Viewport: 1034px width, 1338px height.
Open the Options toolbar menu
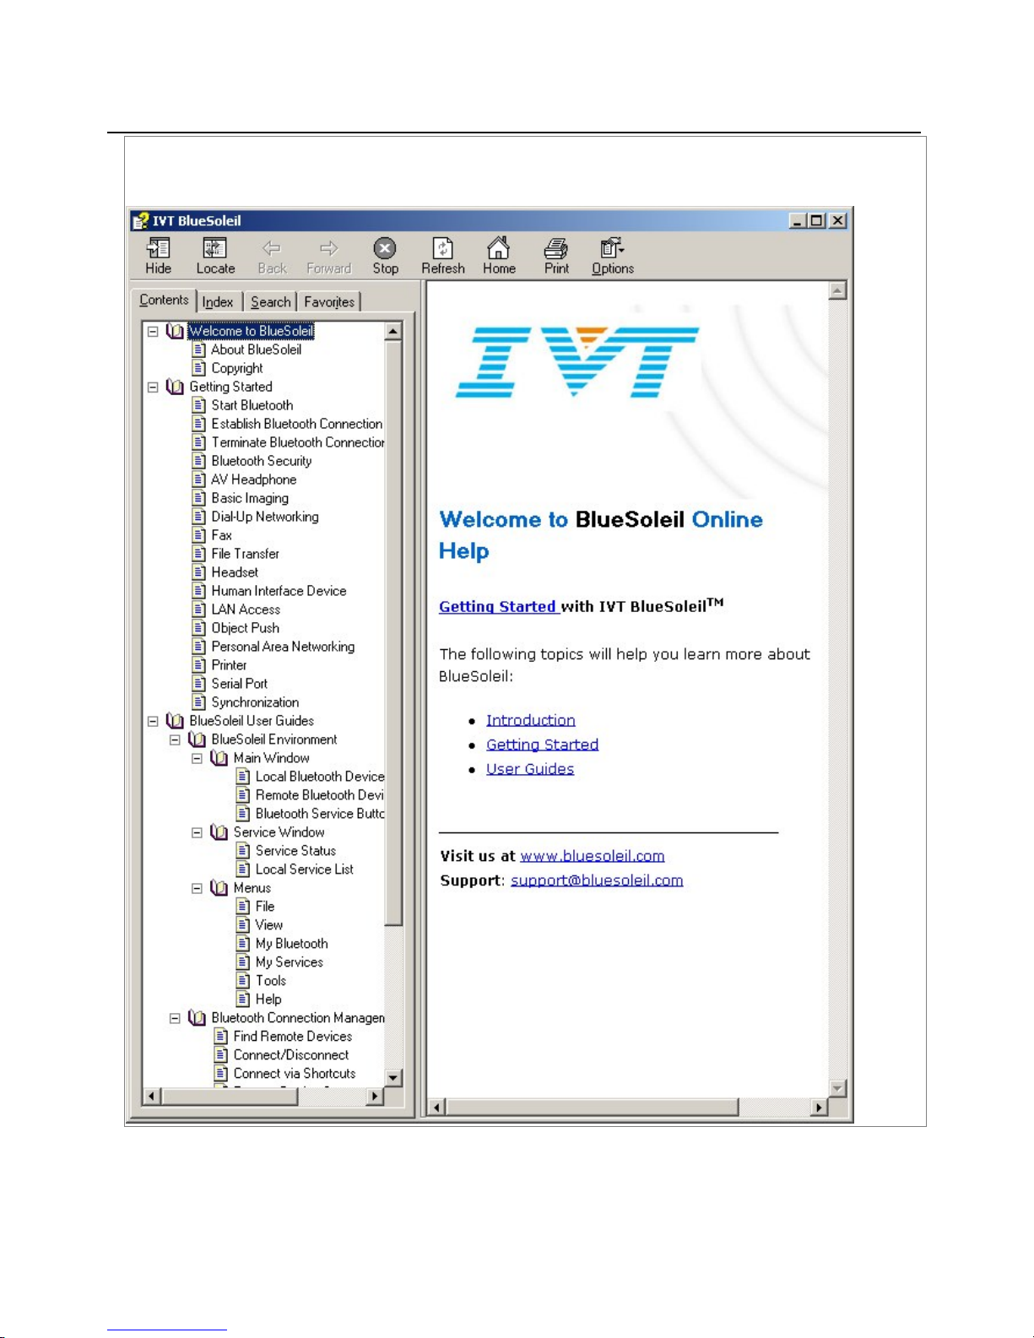pos(613,255)
